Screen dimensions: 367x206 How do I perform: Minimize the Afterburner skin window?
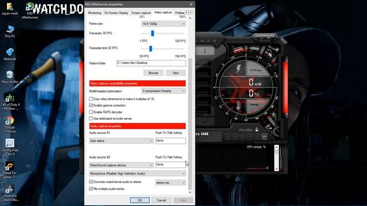click(x=261, y=38)
